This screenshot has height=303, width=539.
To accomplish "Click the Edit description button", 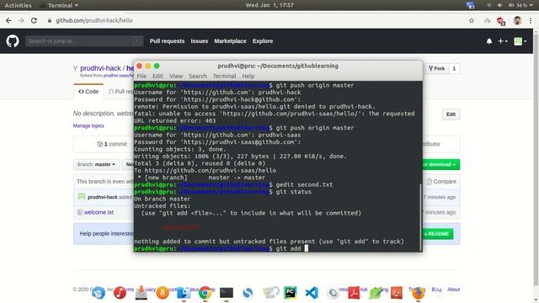I will coord(451,114).
